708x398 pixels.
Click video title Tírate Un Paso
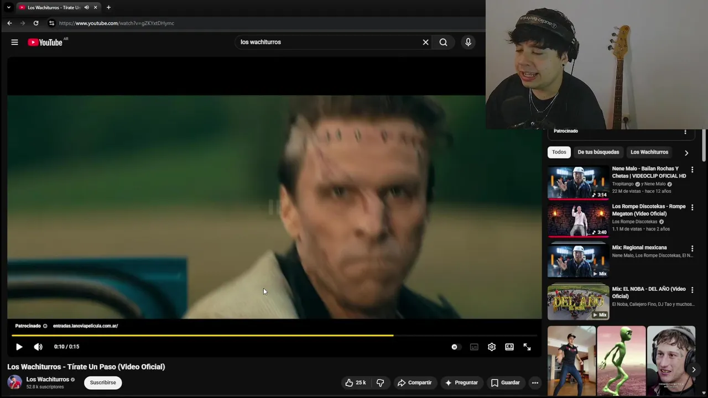tap(86, 366)
